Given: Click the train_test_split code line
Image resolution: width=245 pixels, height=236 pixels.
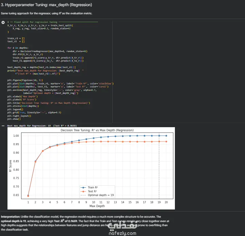Looking at the screenshot, I should pos(40,25).
